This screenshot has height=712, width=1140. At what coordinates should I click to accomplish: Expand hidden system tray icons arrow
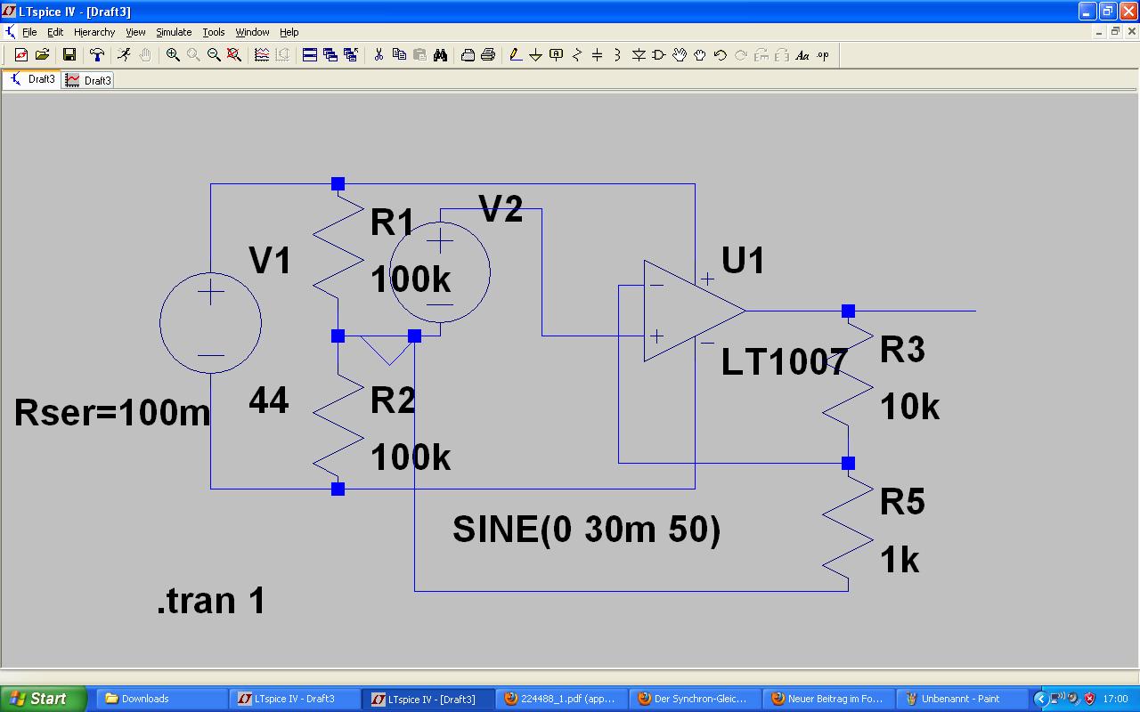point(1040,699)
